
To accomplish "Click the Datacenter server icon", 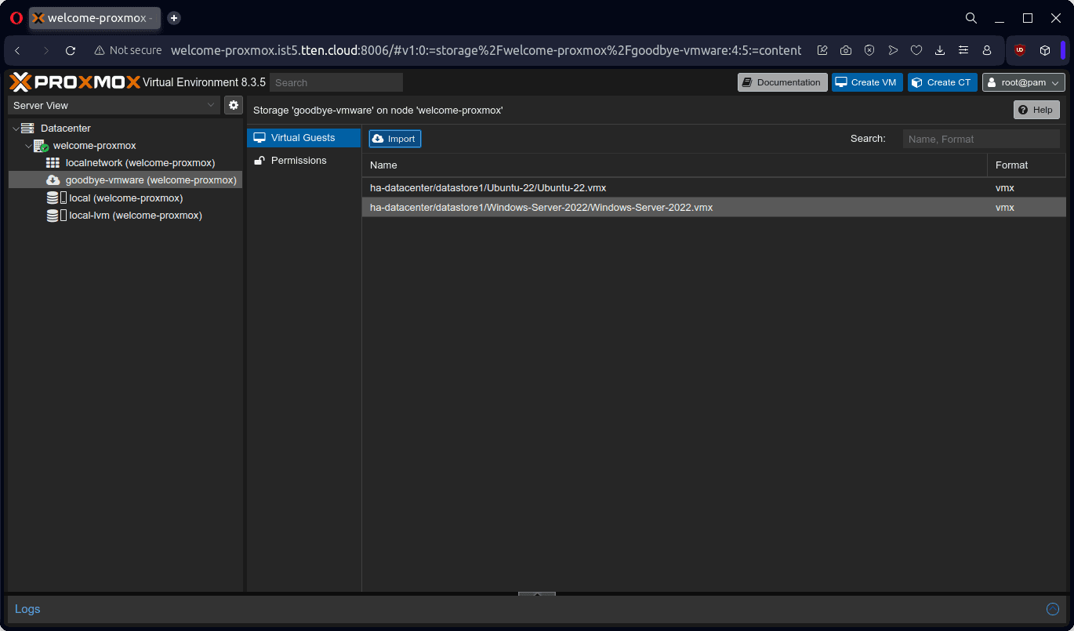I will tap(28, 128).
